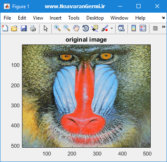The height and width of the screenshot is (162, 167).
Task: Open the Edit menu
Action: click(x=22, y=18)
